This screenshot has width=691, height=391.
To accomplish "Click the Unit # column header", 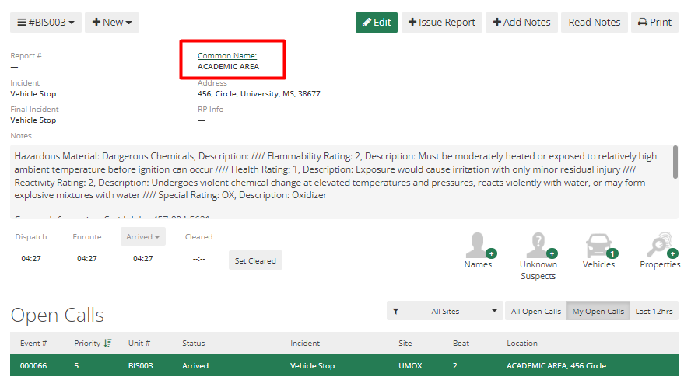I will click(x=139, y=343).
